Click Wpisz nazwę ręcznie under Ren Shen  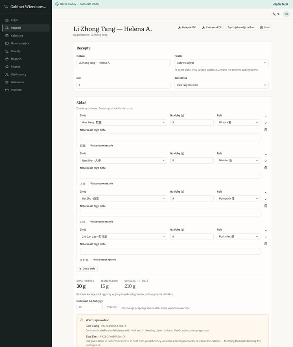(101, 184)
